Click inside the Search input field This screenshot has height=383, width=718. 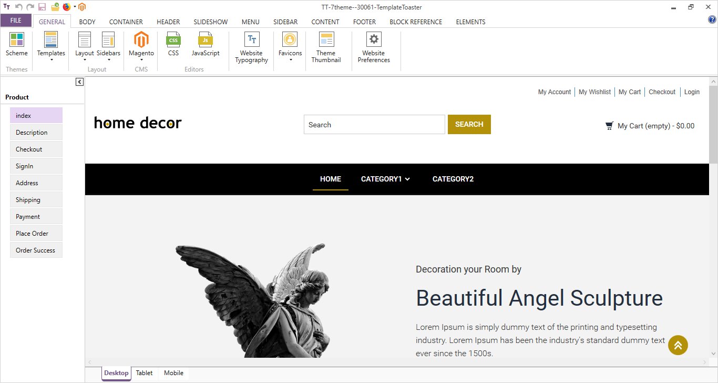tap(373, 124)
